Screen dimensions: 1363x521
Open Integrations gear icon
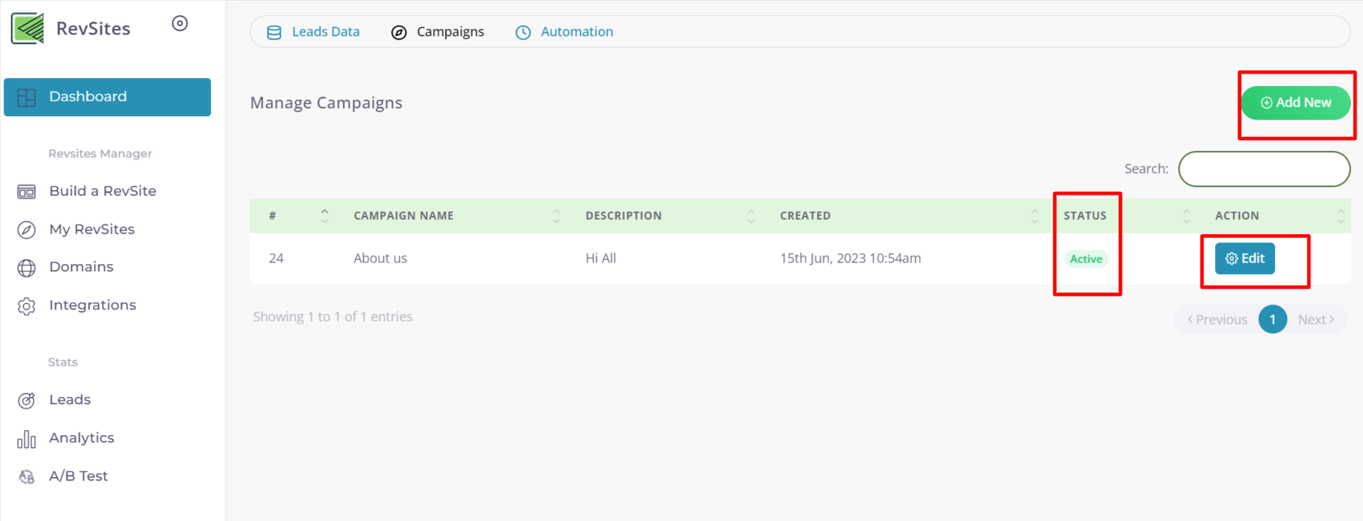(27, 306)
